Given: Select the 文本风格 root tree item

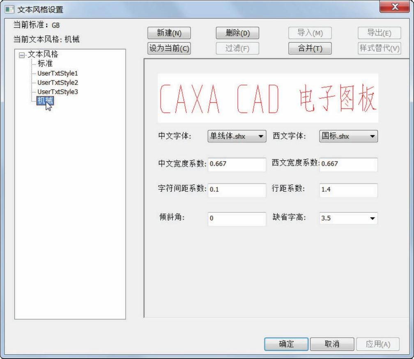Looking at the screenshot, I should pos(43,54).
